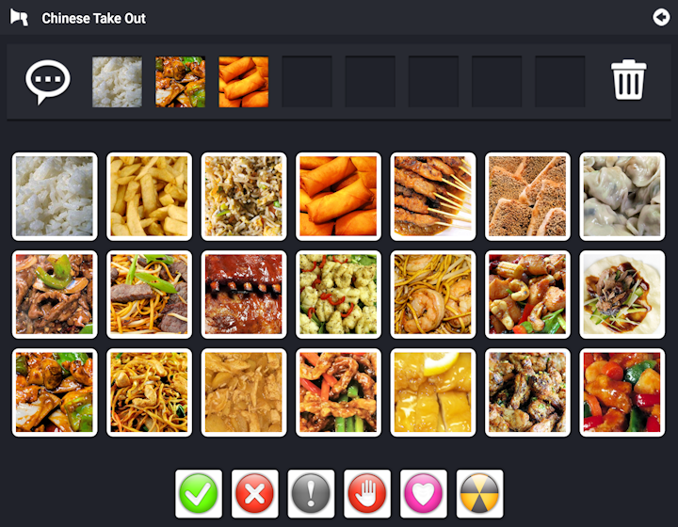
Task: Choose the sweet and sour chicken tile
Action: click(621, 392)
